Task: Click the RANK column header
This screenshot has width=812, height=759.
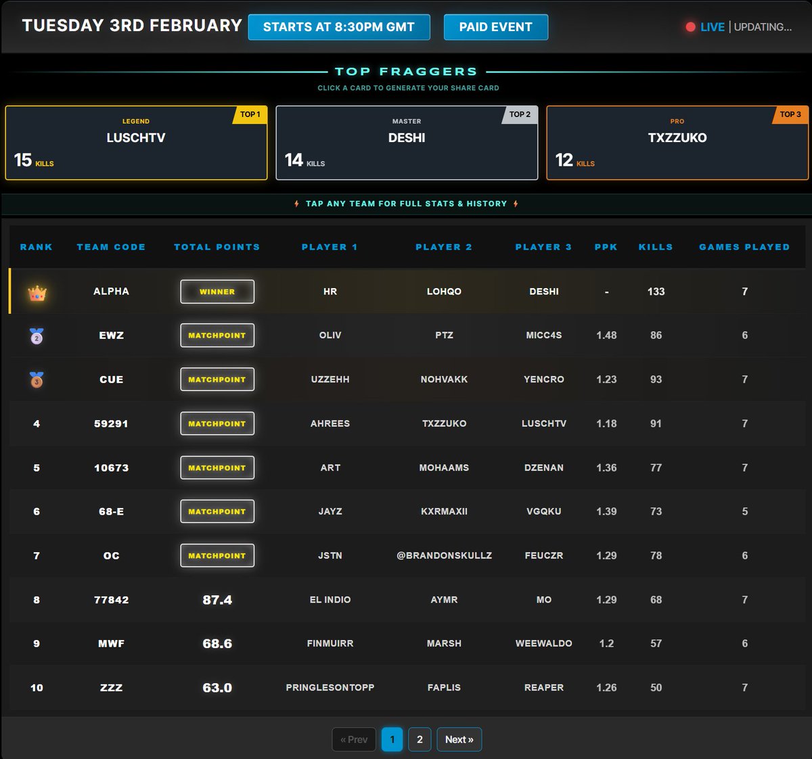Action: coord(37,247)
